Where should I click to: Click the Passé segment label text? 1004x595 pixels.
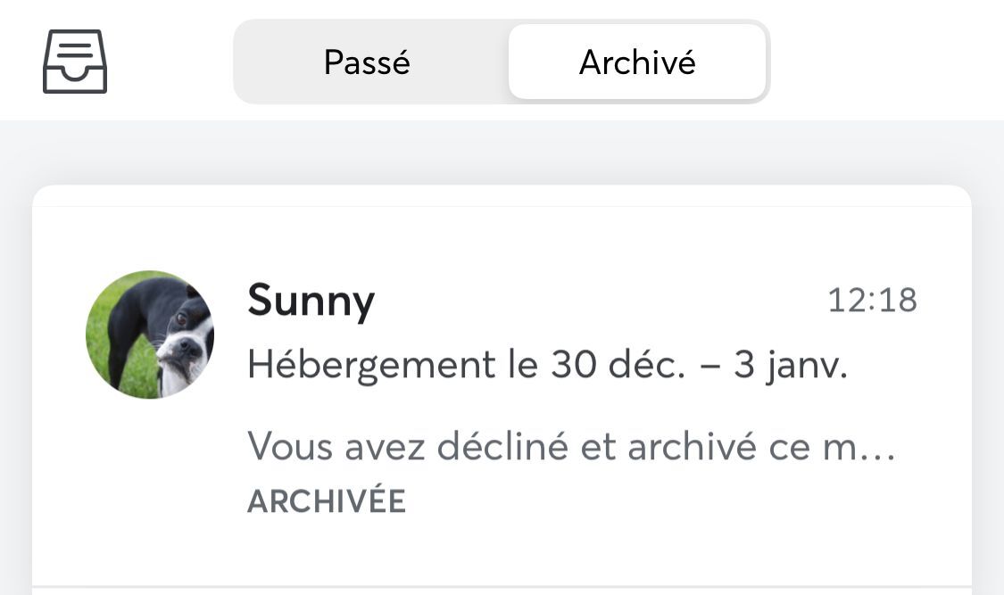point(367,62)
